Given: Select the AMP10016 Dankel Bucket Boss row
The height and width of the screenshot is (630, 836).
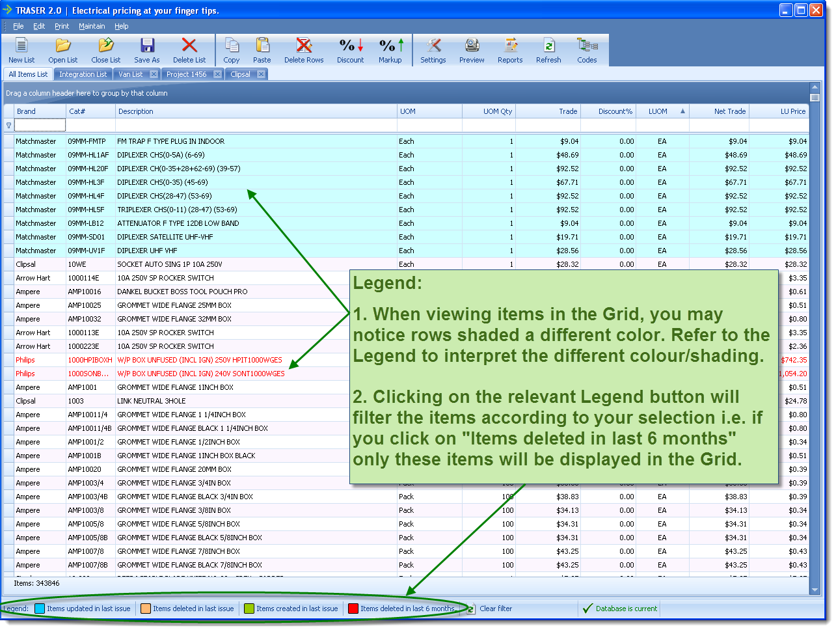Looking at the screenshot, I should (x=406, y=292).
